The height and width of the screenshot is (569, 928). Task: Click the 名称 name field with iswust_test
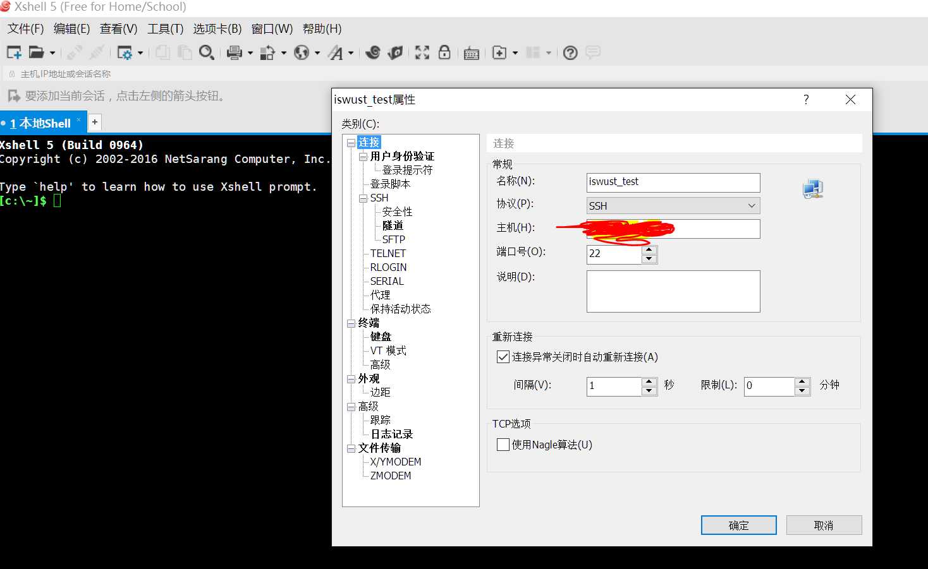(x=673, y=183)
